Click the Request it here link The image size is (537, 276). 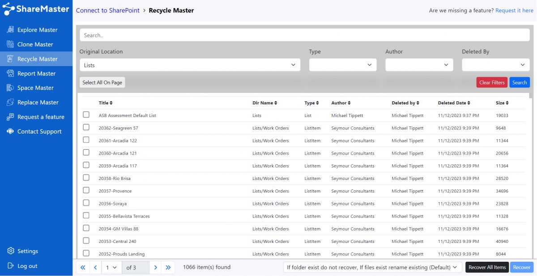514,10
